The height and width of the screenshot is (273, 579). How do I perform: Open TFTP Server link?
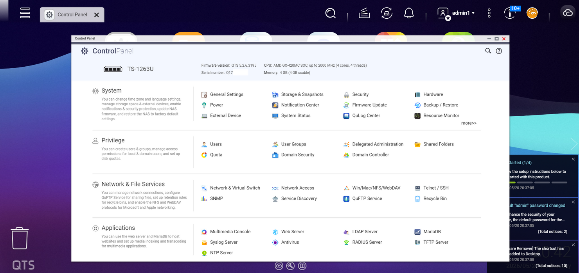[436, 242]
